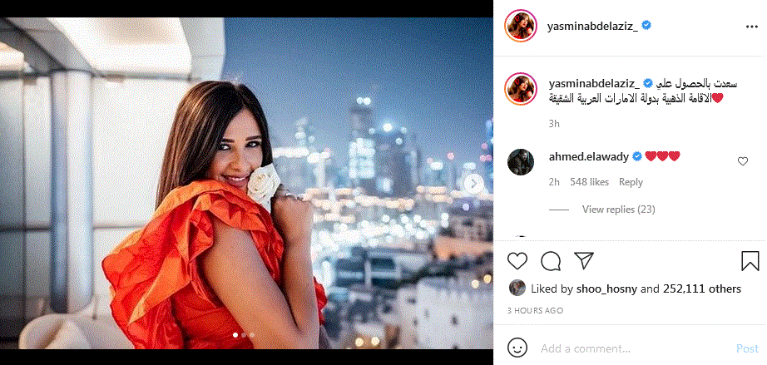Expand View replies (23)
The image size is (767, 365).
pyautogui.click(x=618, y=210)
